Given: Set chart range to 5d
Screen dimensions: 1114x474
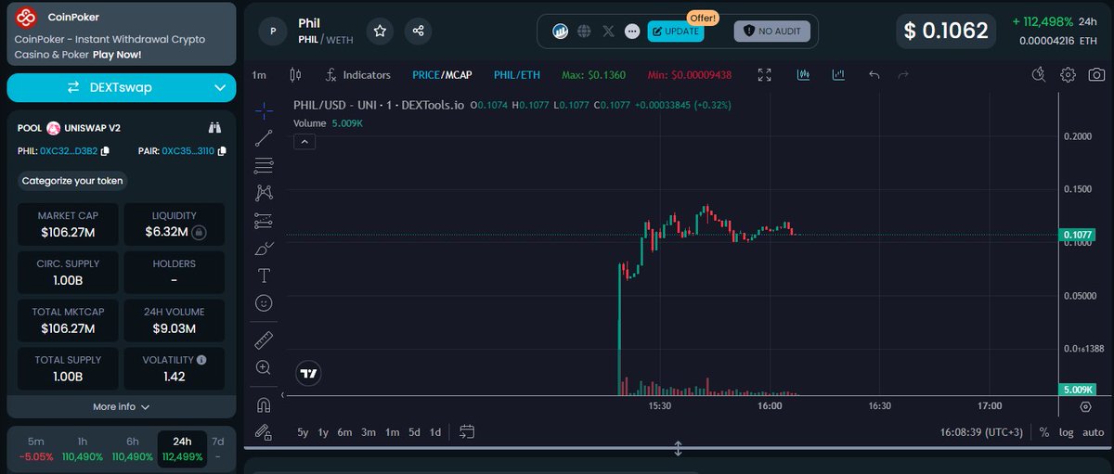Looking at the screenshot, I should pyautogui.click(x=414, y=432).
